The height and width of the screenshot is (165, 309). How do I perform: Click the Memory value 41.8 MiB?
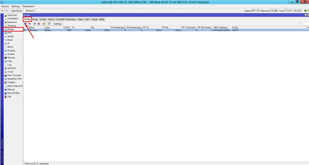click(273, 11)
